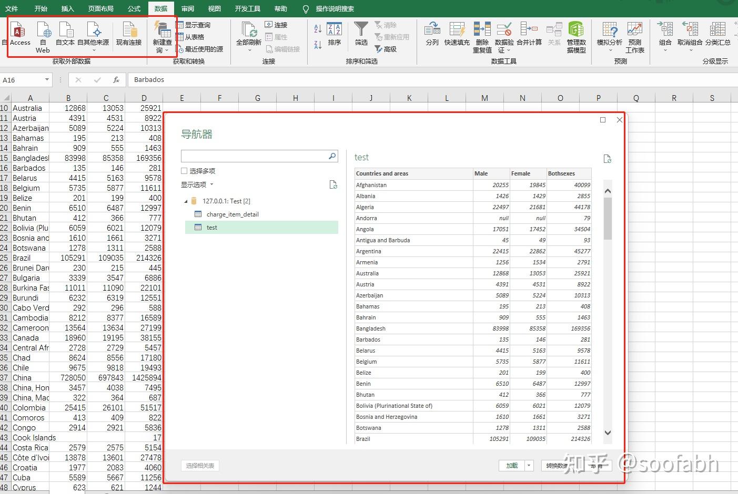Image resolution: width=738 pixels, height=494 pixels.
Task: Check the 选择多项 checkbox
Action: pyautogui.click(x=184, y=170)
